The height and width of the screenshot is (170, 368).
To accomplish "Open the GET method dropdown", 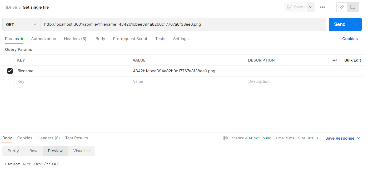I will click(x=21, y=24).
